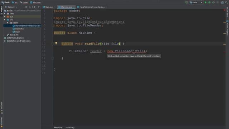Run with coverage using the shield icon
229x129 pixels.
(x=213, y=3)
